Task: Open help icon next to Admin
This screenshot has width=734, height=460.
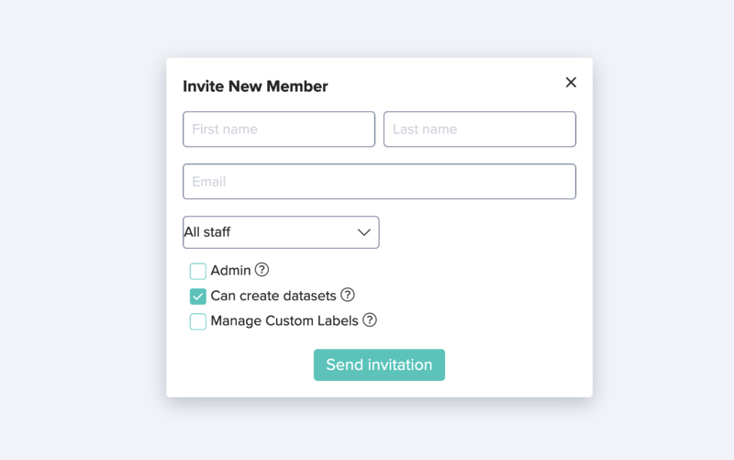Action: 261,270
